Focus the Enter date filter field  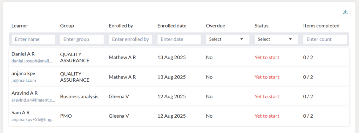click(x=179, y=39)
